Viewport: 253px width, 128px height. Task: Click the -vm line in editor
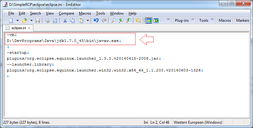point(11,35)
